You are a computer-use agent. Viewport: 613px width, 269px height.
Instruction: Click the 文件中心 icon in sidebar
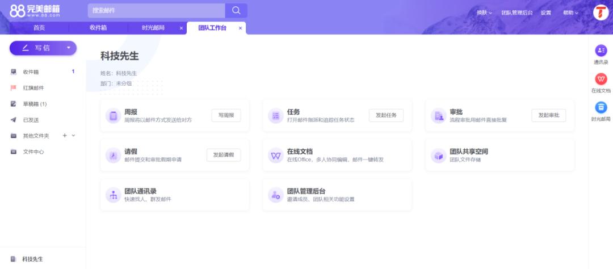(x=14, y=152)
